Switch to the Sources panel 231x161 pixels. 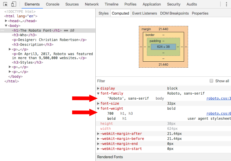72,4
